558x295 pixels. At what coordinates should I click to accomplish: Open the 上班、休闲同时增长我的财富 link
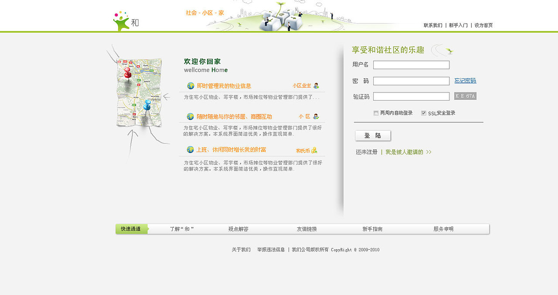point(231,149)
